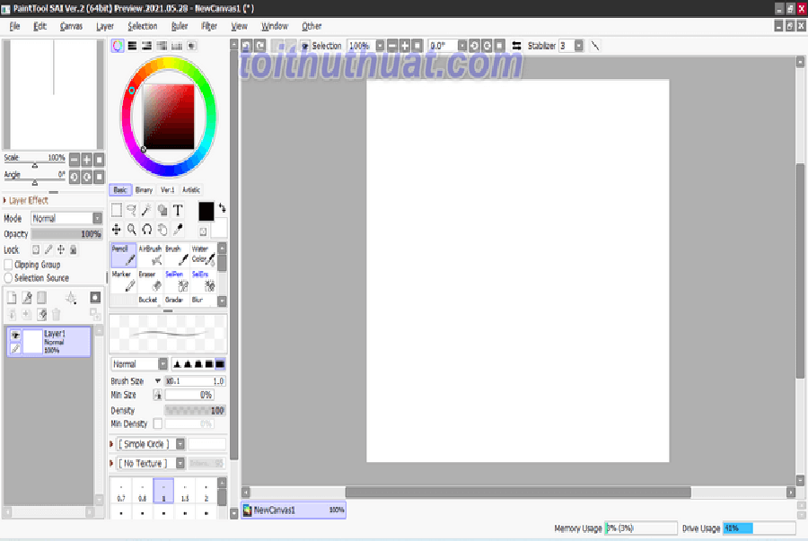Viewport: 808px width, 541px height.
Task: Enable the Clipping Group checkbox
Action: 8,265
